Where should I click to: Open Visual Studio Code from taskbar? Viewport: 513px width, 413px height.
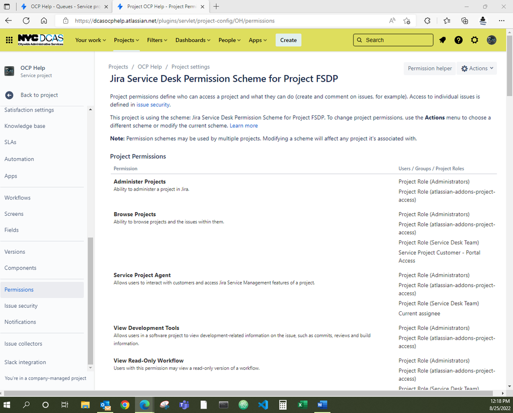pos(263,405)
